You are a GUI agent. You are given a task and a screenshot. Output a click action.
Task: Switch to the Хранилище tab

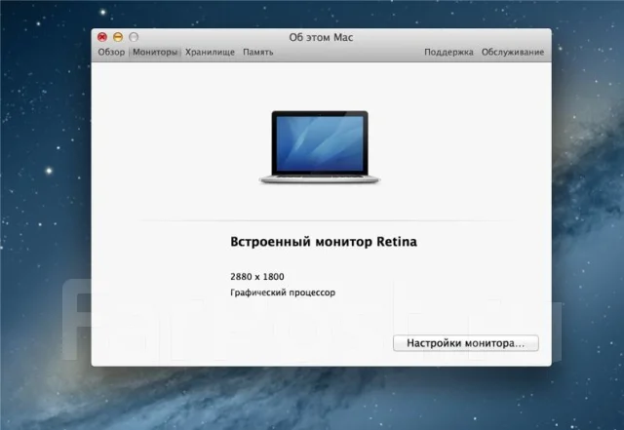210,52
